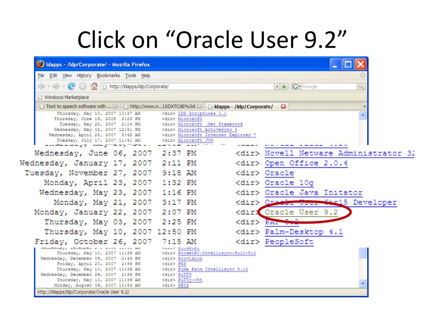Click the scrollbar down arrow

point(363,283)
